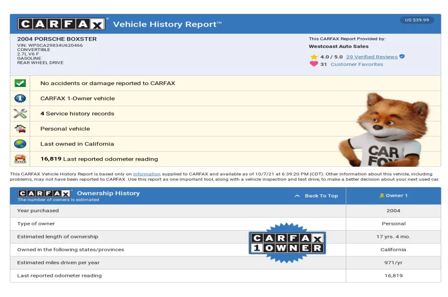Click the CARFAX fox mascot image
The image size is (448, 297).
click(387, 131)
